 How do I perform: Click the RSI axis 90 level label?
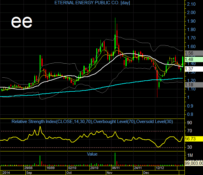pos(190,123)
